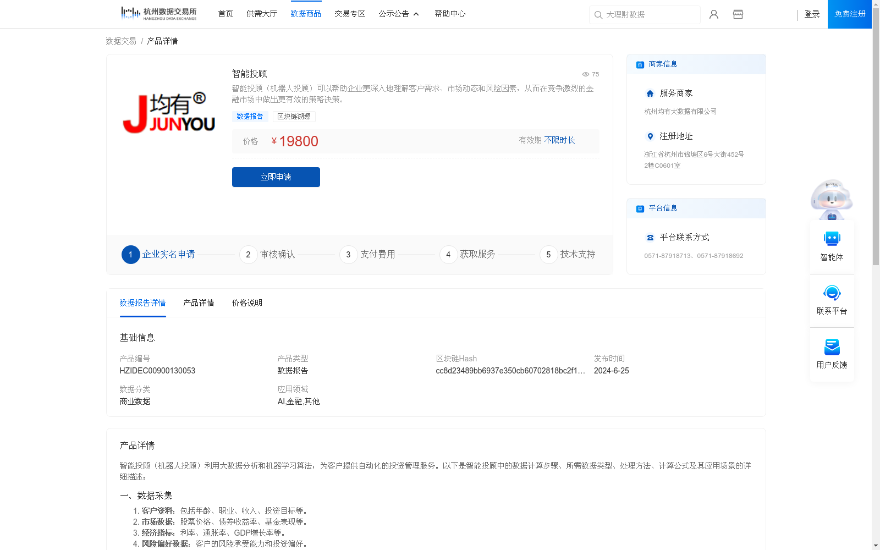Click product number HZIDEC00900130053
Screen dimensions: 880x550
coord(157,371)
